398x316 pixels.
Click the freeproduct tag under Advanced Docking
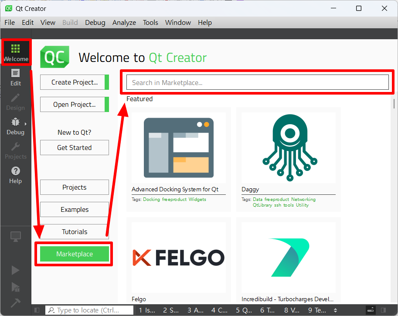(174, 200)
